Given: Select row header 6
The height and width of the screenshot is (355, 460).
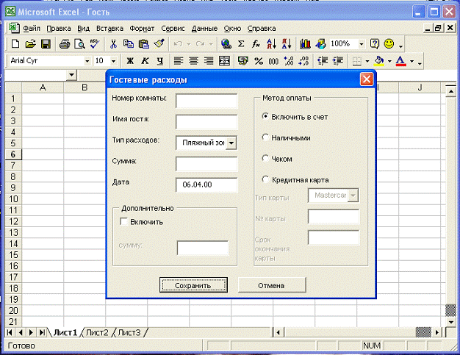Looking at the screenshot, I should pyautogui.click(x=13, y=154).
